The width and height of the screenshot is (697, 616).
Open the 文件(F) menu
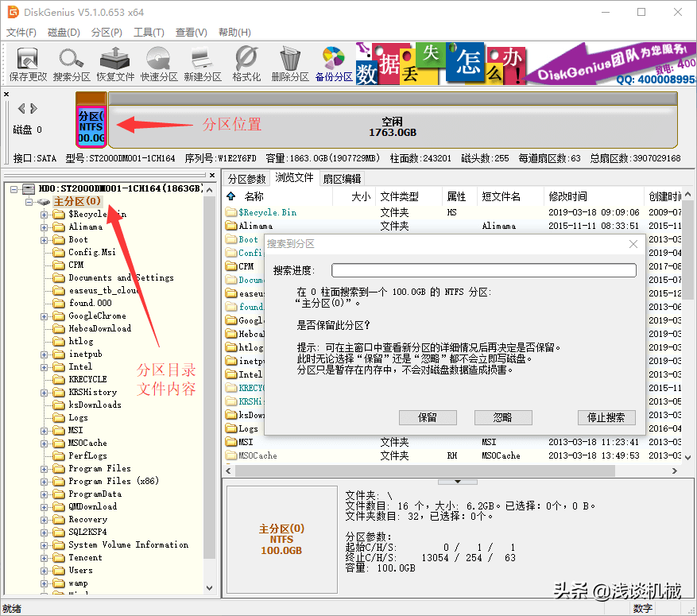[21, 33]
